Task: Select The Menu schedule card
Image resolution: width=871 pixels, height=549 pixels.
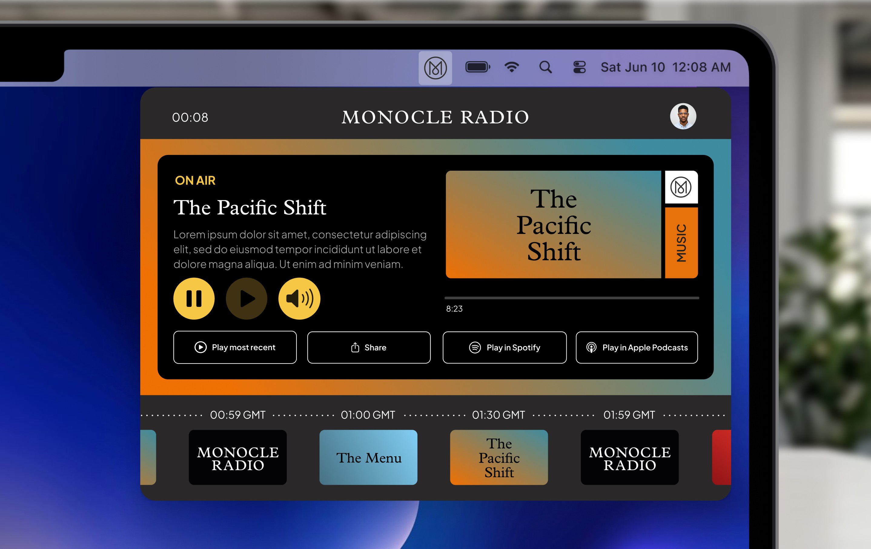Action: point(368,457)
